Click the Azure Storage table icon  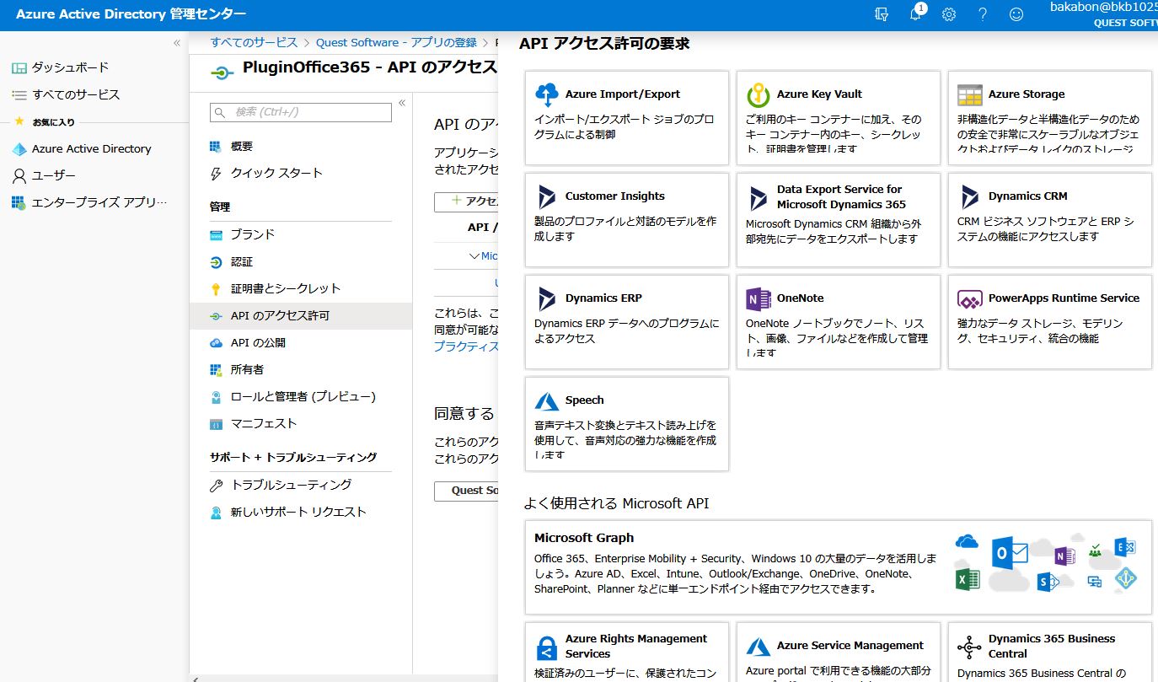(970, 94)
